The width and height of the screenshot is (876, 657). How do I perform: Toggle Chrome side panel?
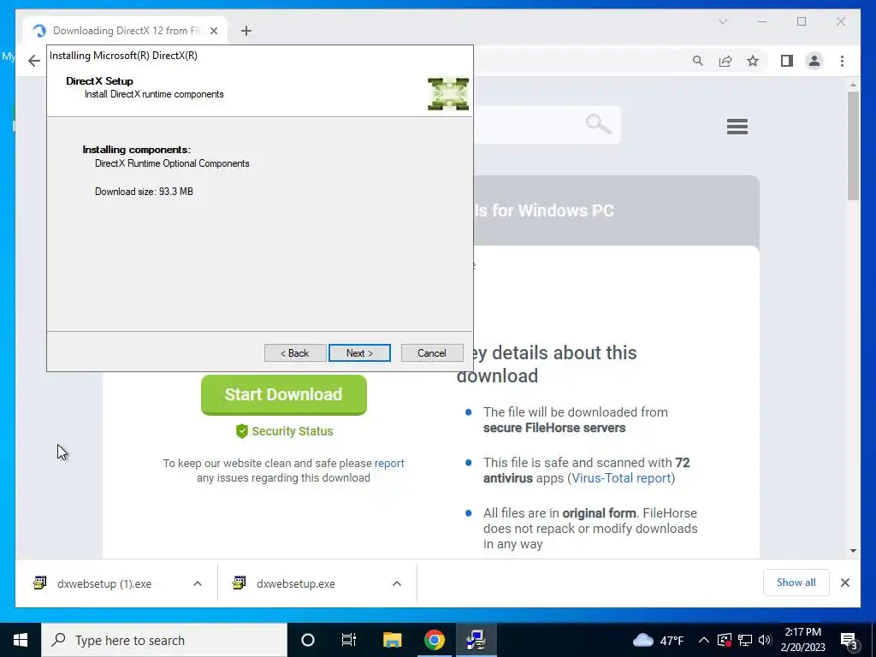[787, 61]
